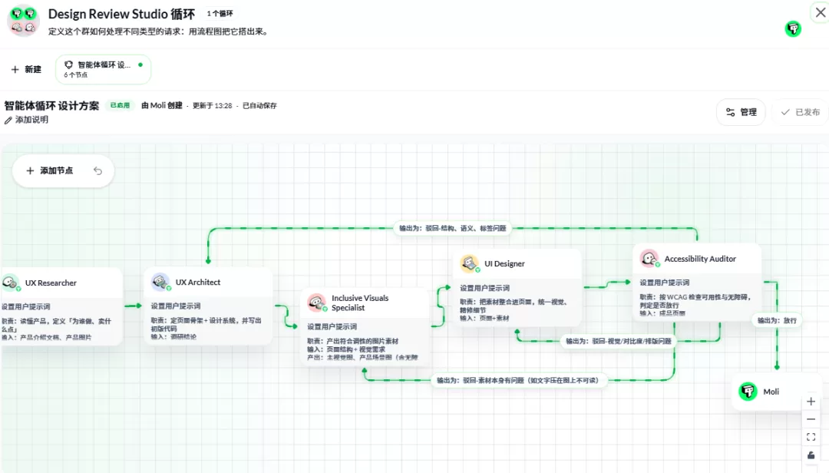The image size is (829, 473).
Task: Open the user profile avatar in header
Action: [x=792, y=28]
